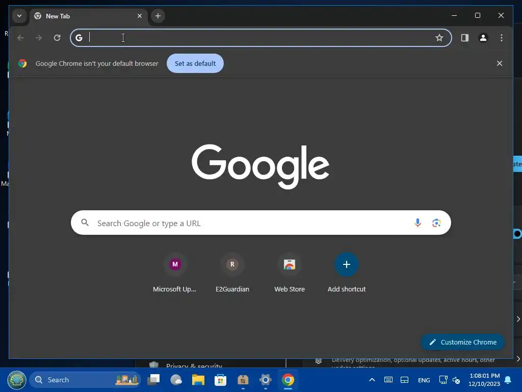The image size is (522, 392).
Task: Open the tab search dropdown arrow
Action: pyautogui.click(x=19, y=16)
